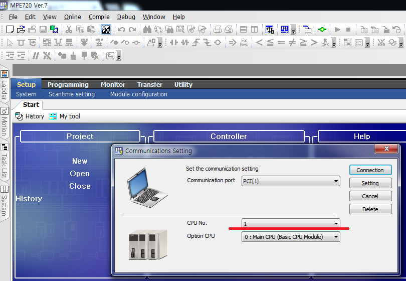406x281 pixels.
Task: Switch to the Monitor tab
Action: pos(113,84)
